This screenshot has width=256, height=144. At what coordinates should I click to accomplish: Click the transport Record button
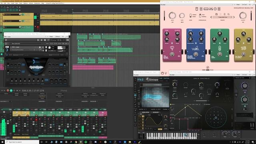point(8,90)
